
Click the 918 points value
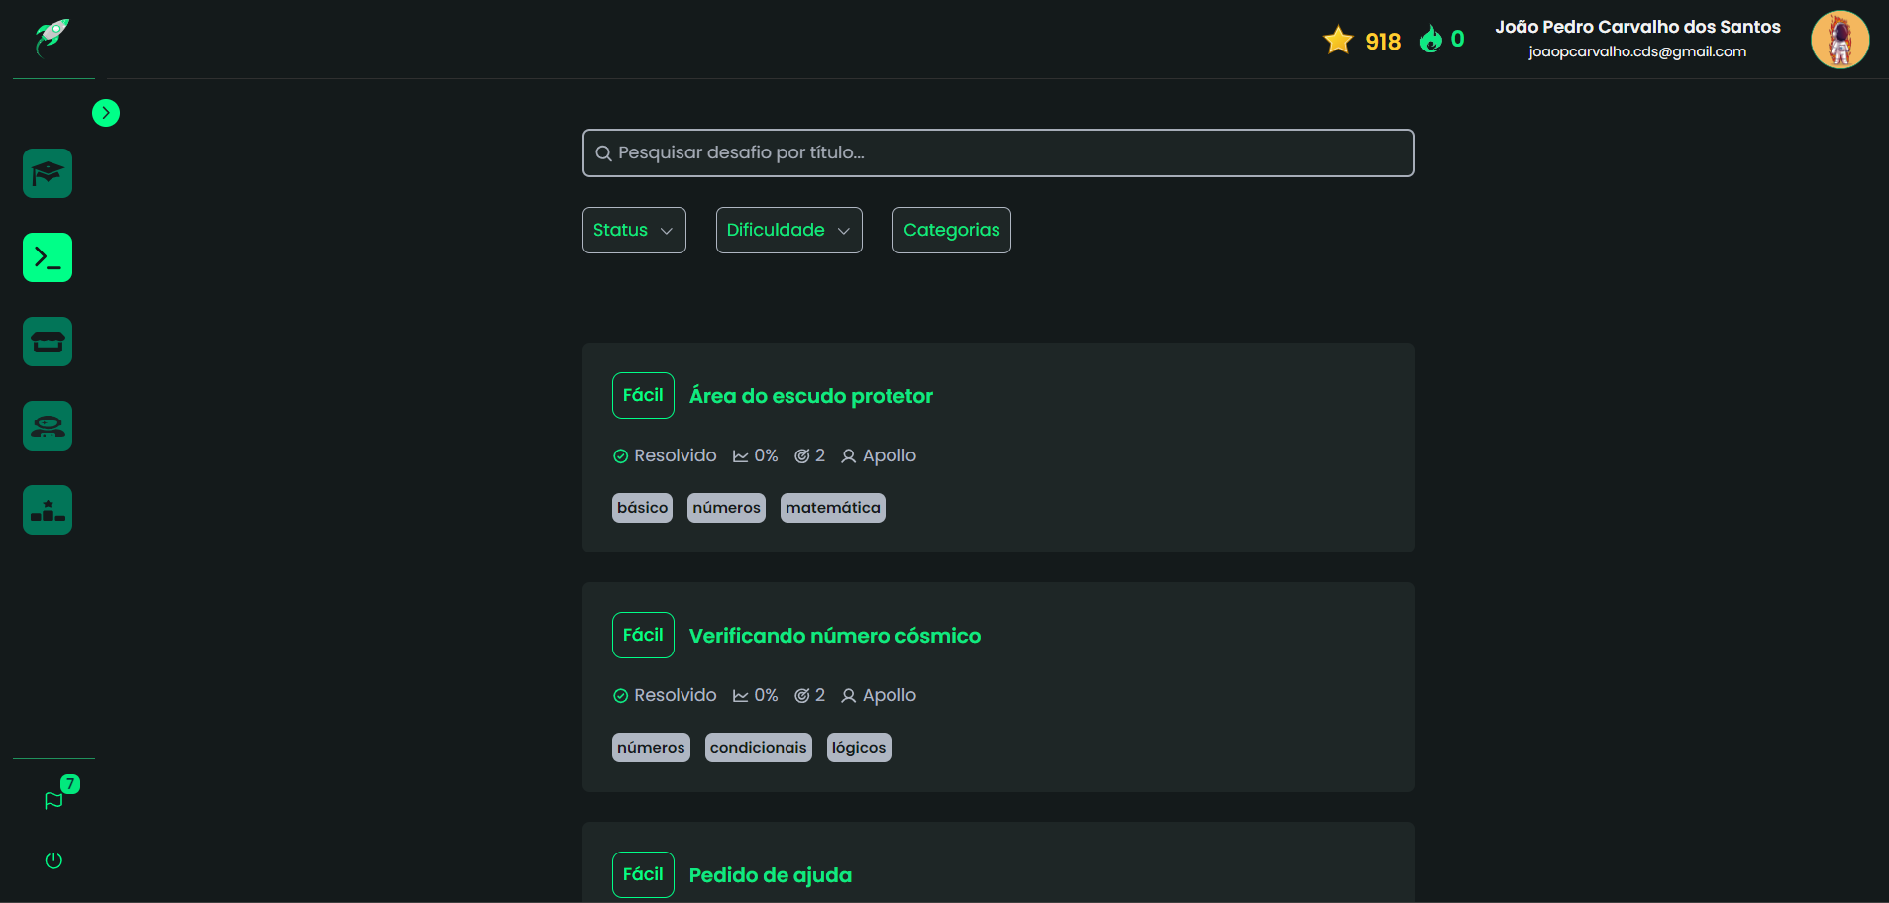(1383, 41)
